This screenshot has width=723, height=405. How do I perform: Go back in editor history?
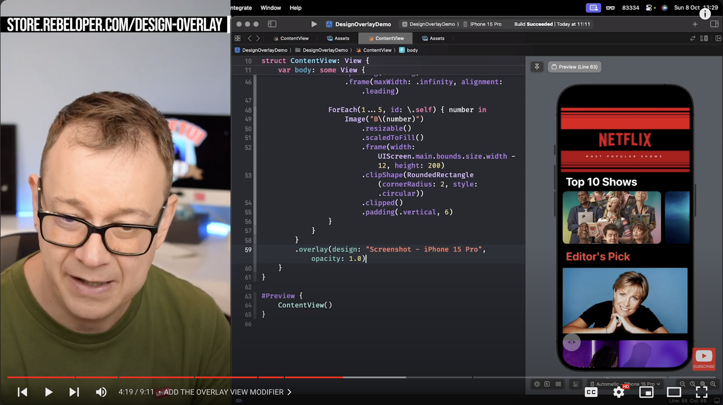250,38
